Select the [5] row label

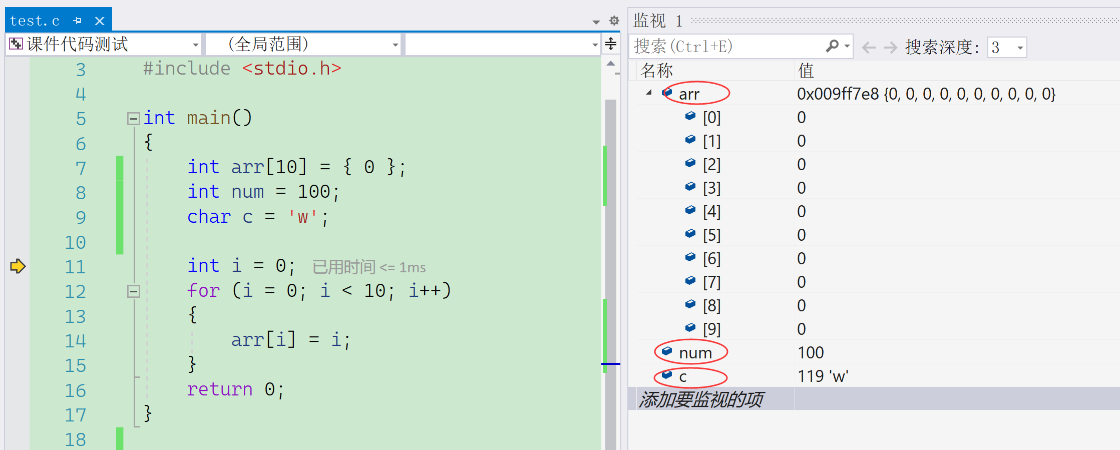pos(711,235)
